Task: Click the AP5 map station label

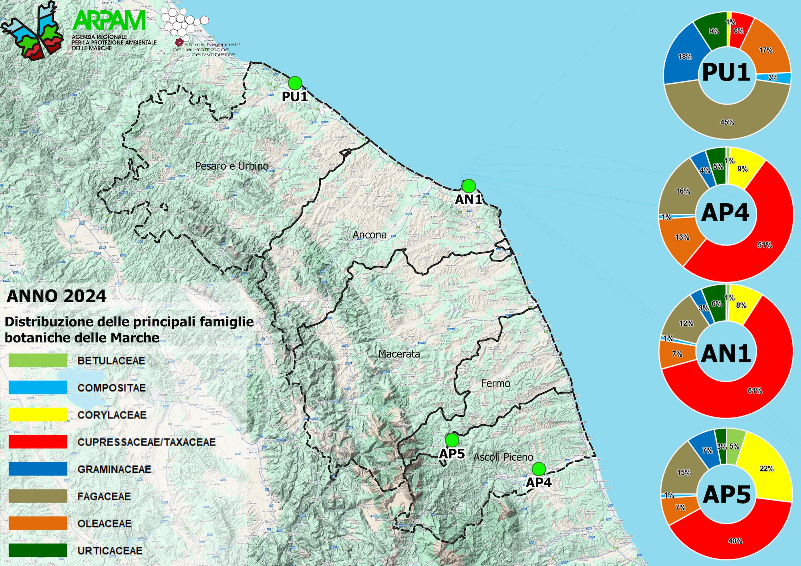Action: click(x=452, y=454)
